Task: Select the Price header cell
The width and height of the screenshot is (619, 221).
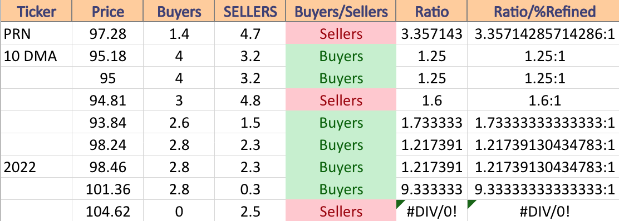Action: pos(109,11)
